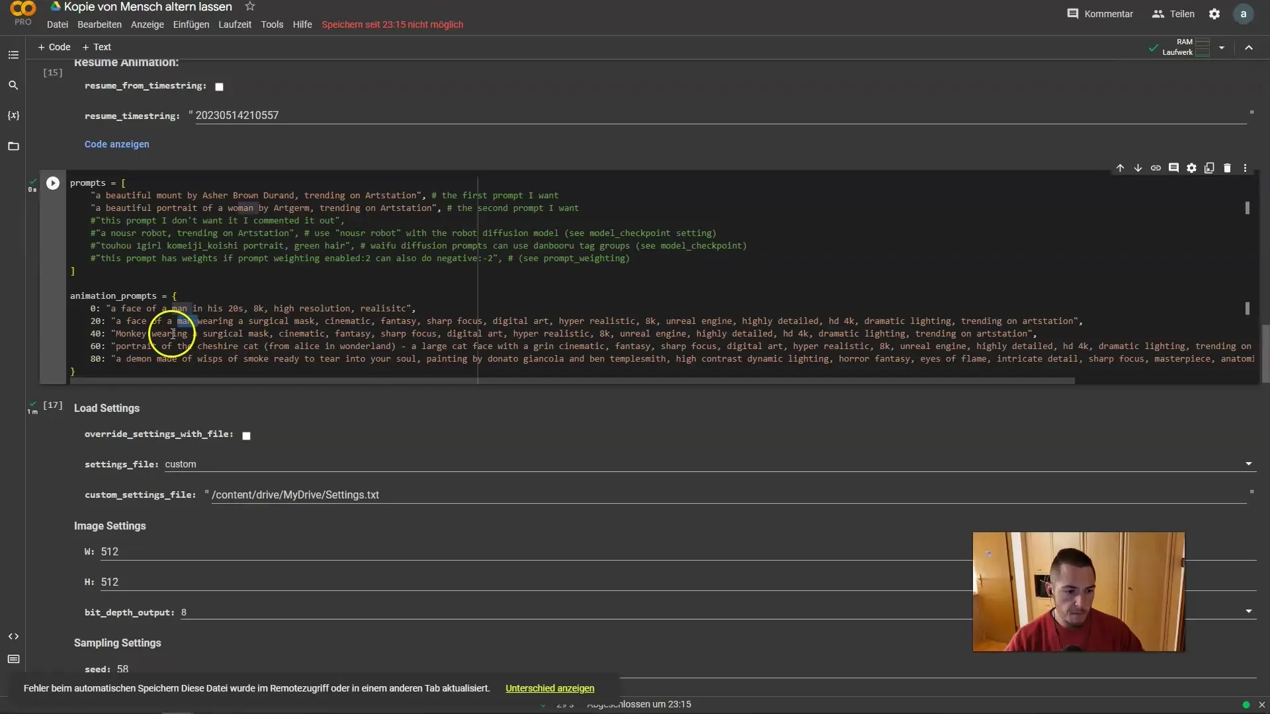Move cell up arrow icon
This screenshot has height=714, width=1270.
coord(1120,168)
